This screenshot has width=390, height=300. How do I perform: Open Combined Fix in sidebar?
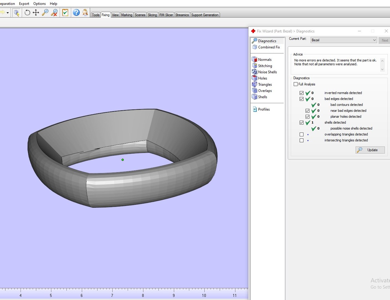click(x=266, y=47)
